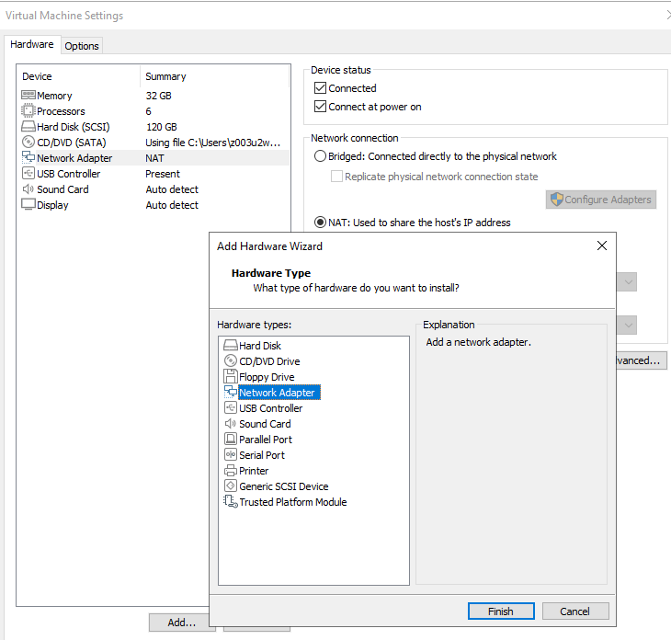Screen dimensions: 671x640
Task: Cancel the Add Hardware Wizard
Action: [x=574, y=611]
